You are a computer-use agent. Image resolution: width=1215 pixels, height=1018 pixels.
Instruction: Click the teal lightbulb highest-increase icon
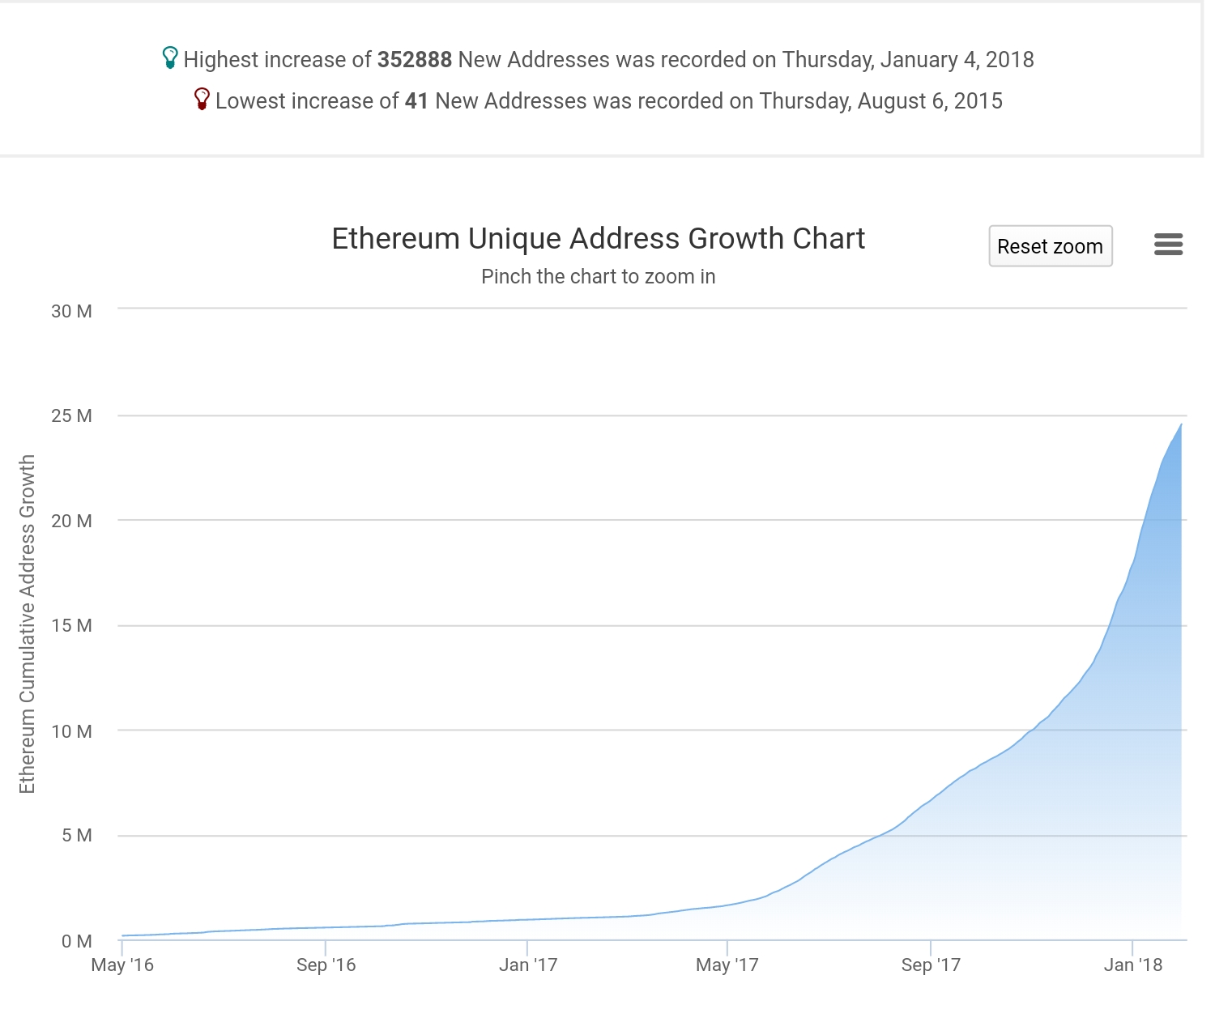pos(172,58)
